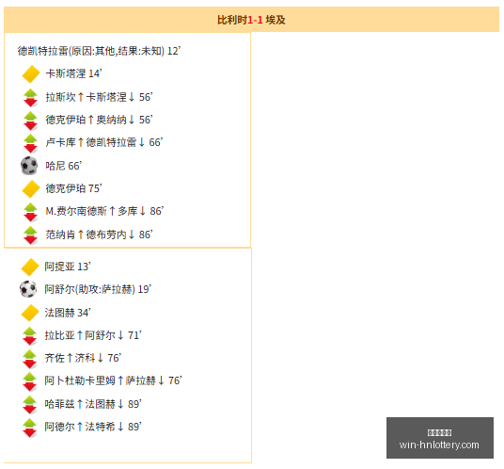The width and height of the screenshot is (504, 469).
Task: Click substitution icon for 拉斯坎↑卡斯塔涅↓ 56'
Action: [x=30, y=97]
